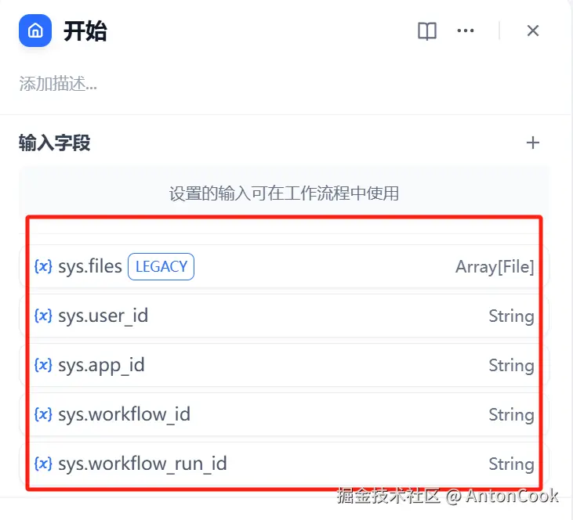
Task: Open the three-dot more options menu
Action: coord(466,31)
